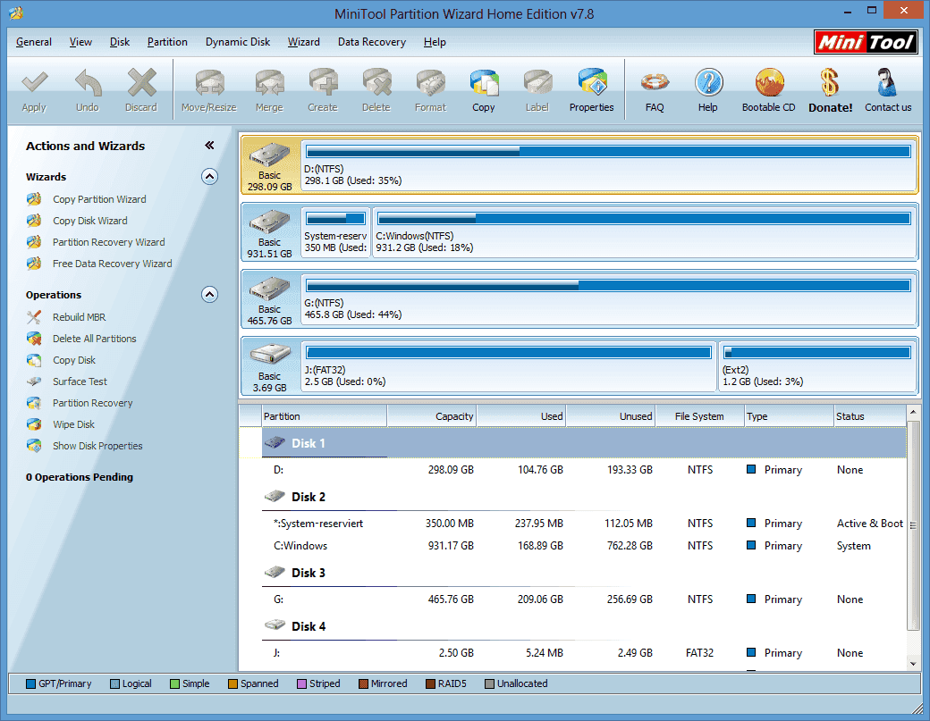Click the Delete partition icon
Screen dimensions: 930x721
pos(376,83)
